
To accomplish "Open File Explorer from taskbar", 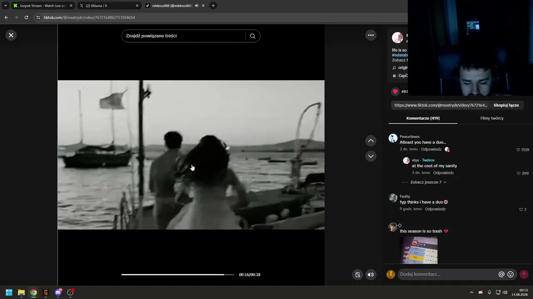I will (x=21, y=292).
